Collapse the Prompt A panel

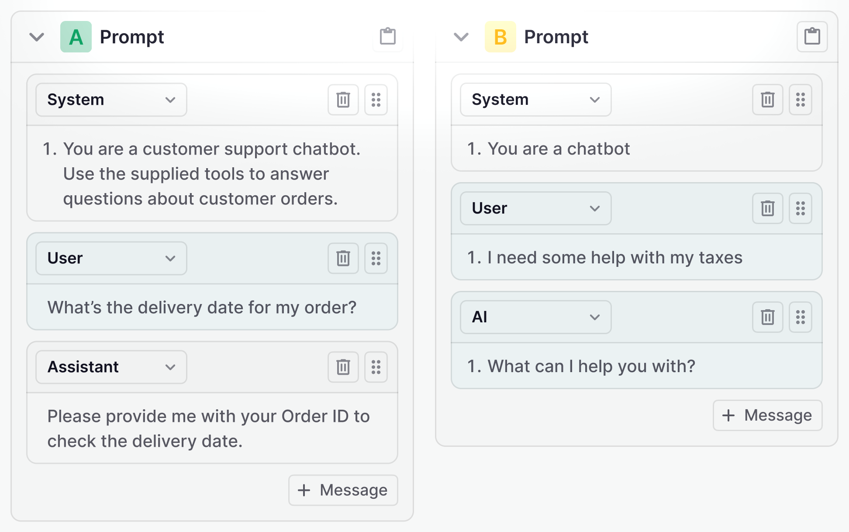tap(37, 37)
